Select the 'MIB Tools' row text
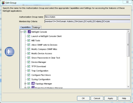This screenshot has width=133, height=103. [x=36, y=40]
